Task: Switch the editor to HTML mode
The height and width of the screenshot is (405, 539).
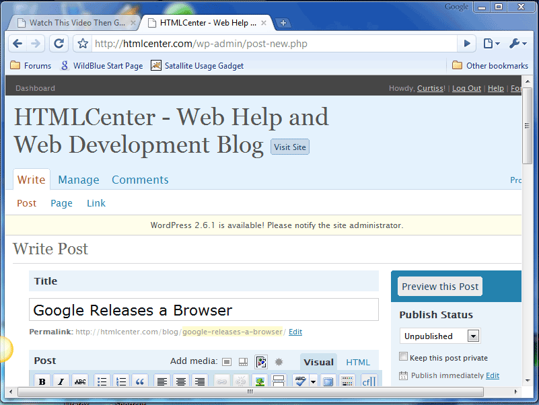Action: [358, 362]
